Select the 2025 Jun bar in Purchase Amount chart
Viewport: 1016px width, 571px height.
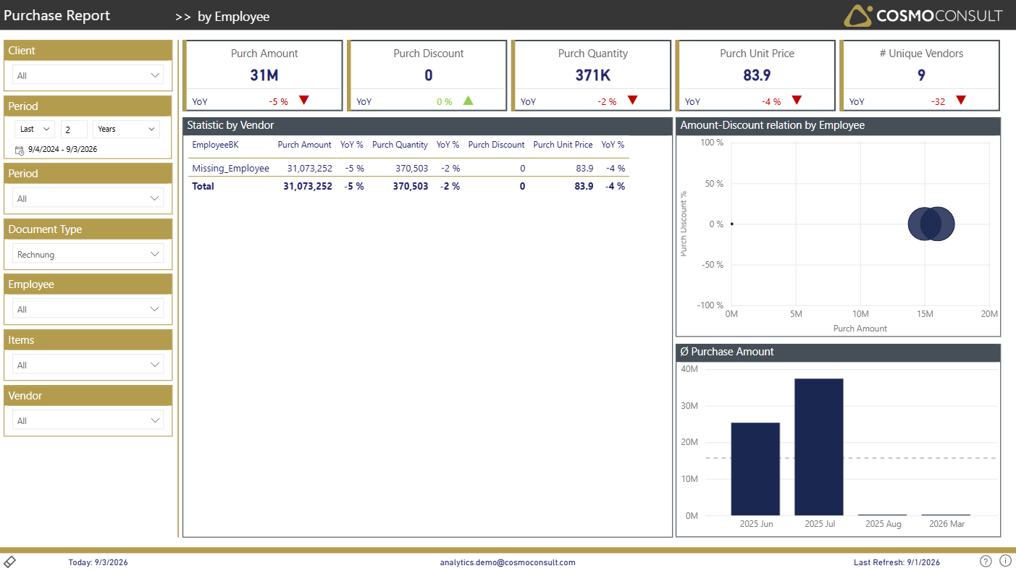click(756, 469)
